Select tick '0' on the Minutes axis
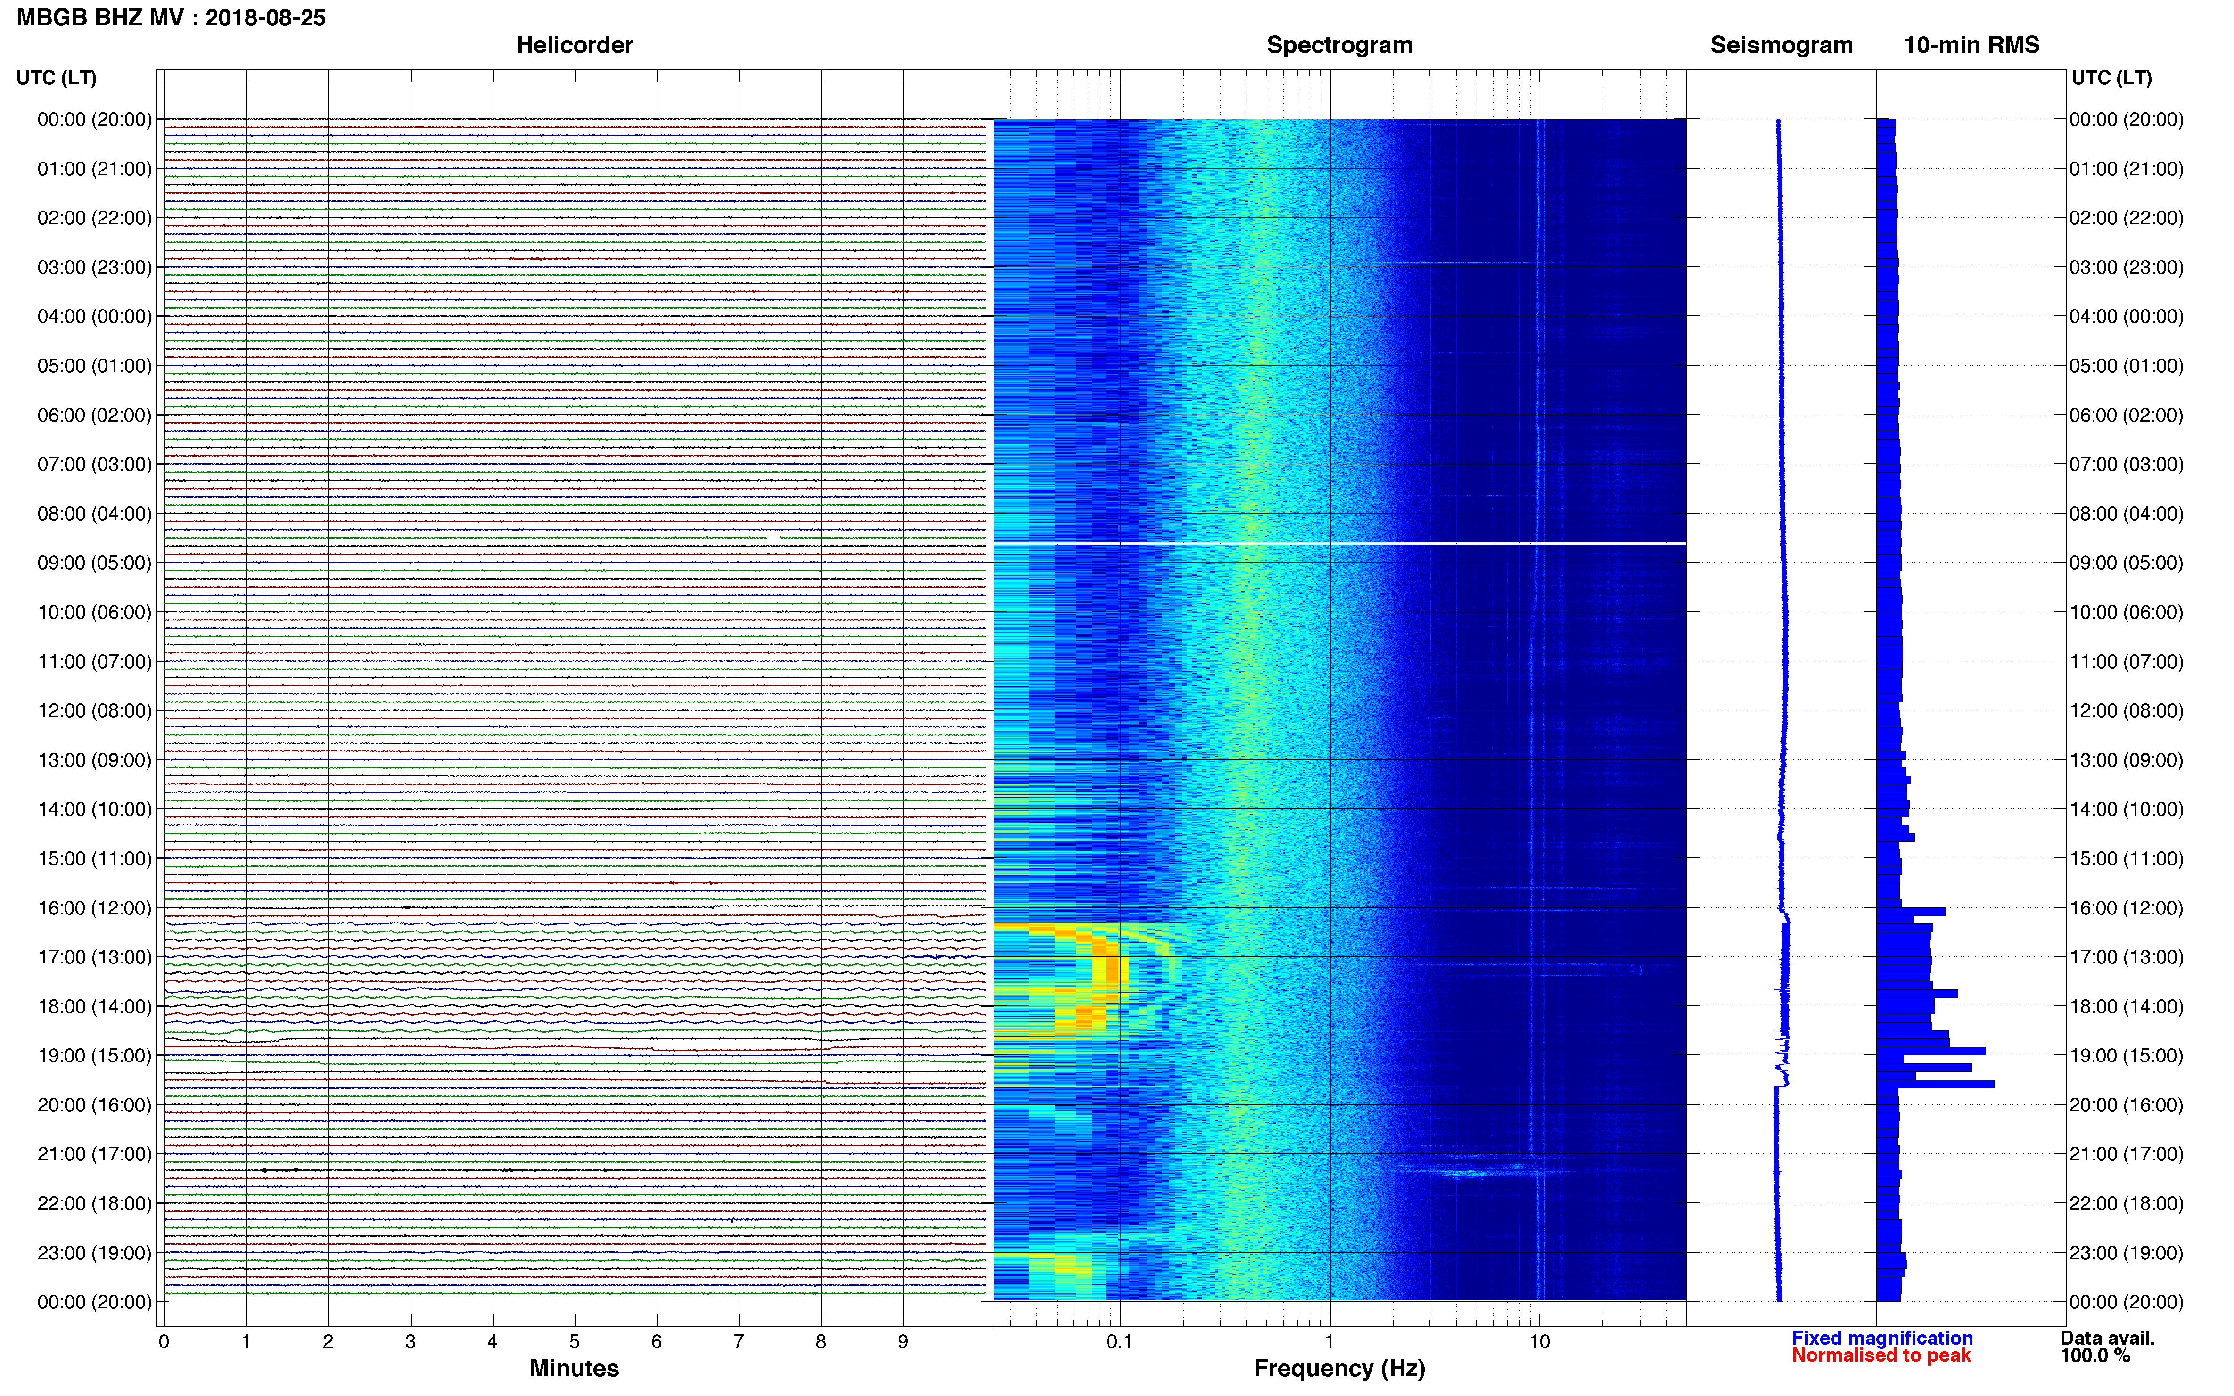The height and width of the screenshot is (1396, 2234). pos(164,1341)
